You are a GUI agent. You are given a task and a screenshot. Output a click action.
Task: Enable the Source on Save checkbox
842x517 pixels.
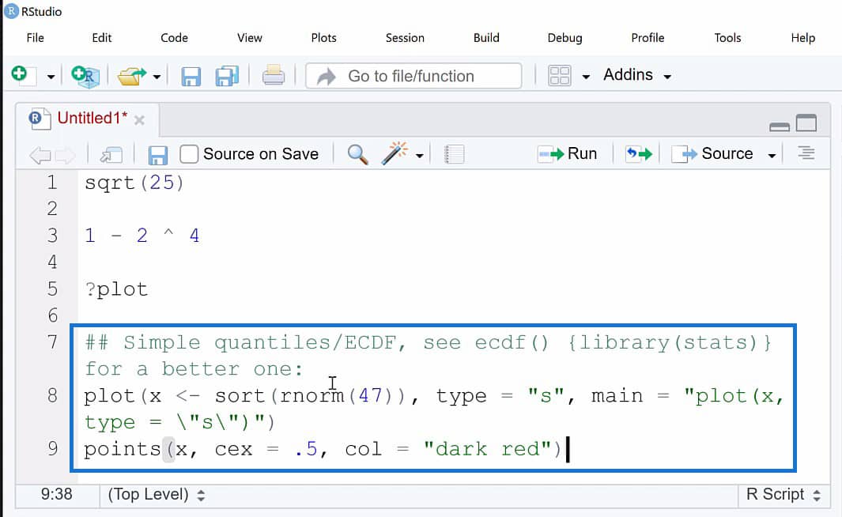[189, 154]
